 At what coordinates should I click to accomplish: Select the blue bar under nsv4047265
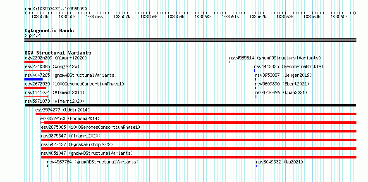[x=33, y=79]
